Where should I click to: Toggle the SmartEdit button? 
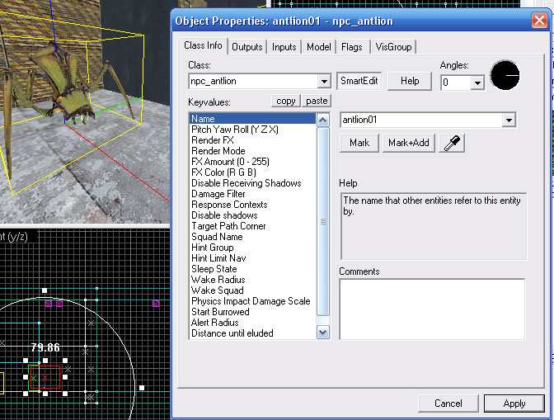click(x=359, y=81)
